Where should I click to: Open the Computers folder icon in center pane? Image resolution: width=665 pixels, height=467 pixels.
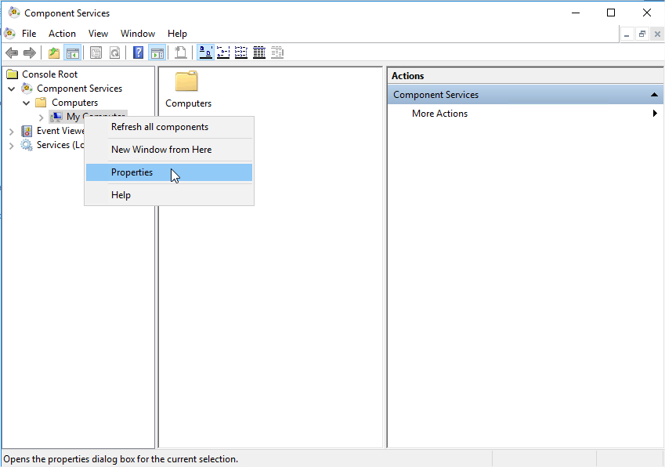[186, 82]
